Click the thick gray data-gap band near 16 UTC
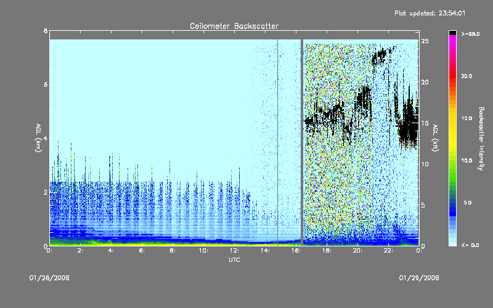Screen dimensions: 493x308 (x=302, y=142)
